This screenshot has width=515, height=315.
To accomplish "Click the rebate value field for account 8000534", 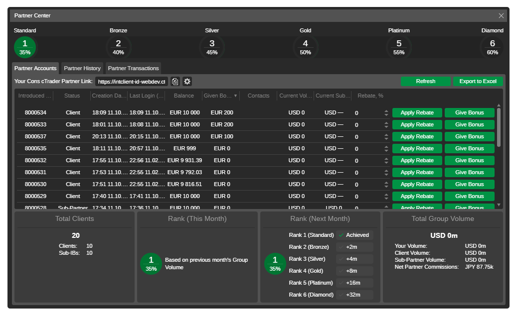I will click(x=368, y=113).
